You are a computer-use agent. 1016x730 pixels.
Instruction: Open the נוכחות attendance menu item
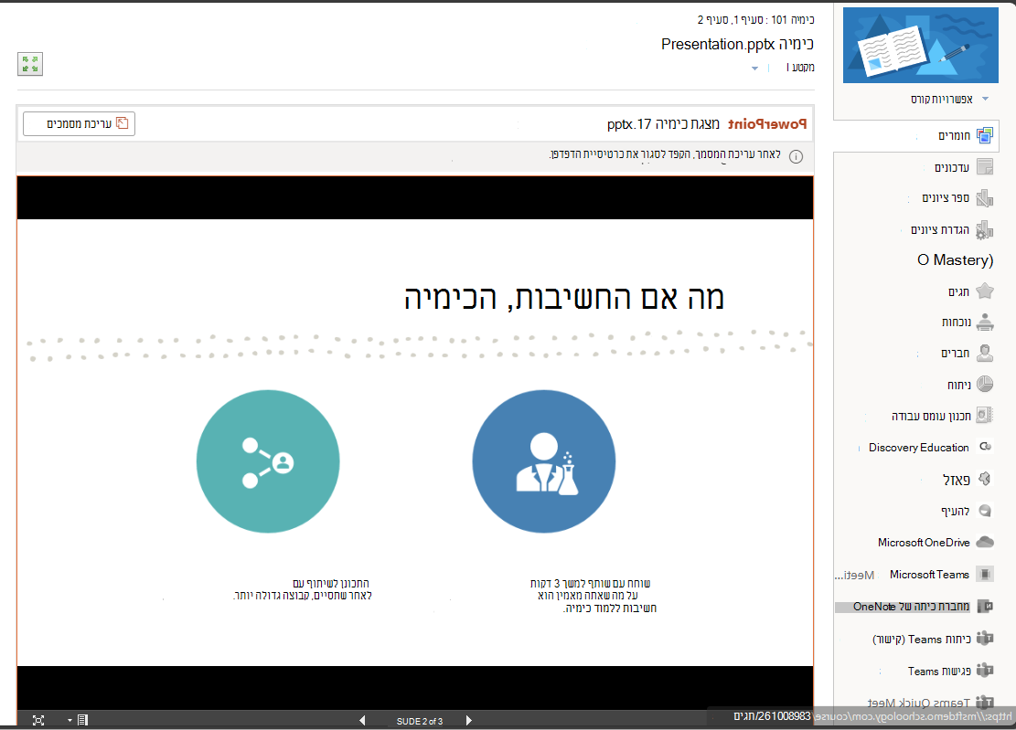pos(956,323)
